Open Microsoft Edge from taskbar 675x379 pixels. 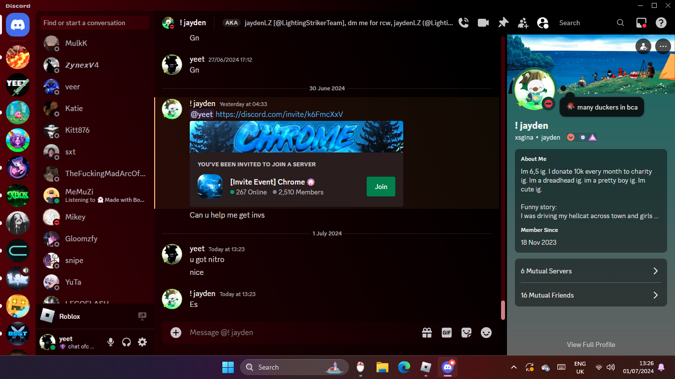coord(404,367)
